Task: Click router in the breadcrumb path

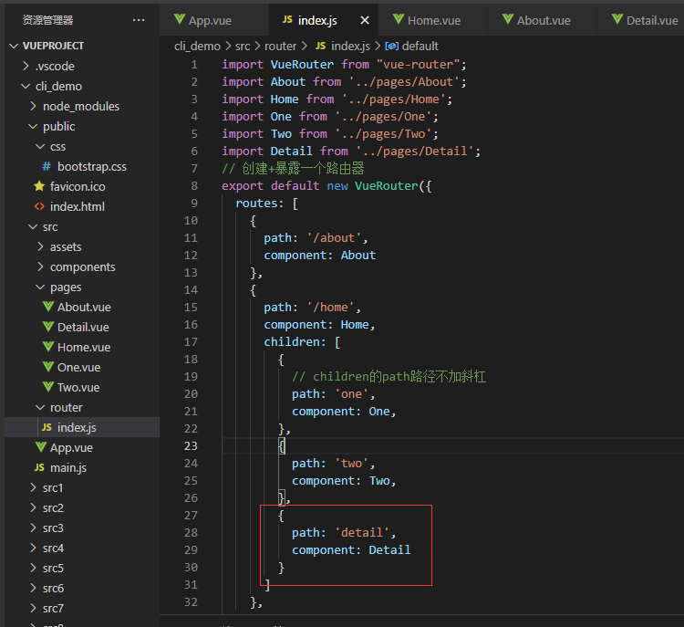Action: (x=280, y=46)
